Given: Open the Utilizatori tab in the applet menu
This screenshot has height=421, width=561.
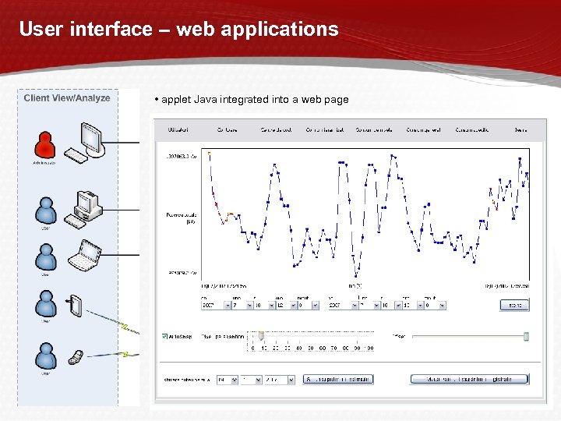Looking at the screenshot, I should tap(178, 130).
